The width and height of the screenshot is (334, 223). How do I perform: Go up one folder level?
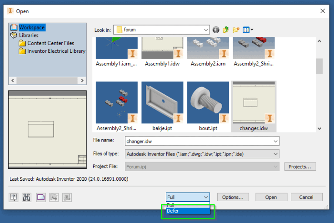tap(226, 30)
